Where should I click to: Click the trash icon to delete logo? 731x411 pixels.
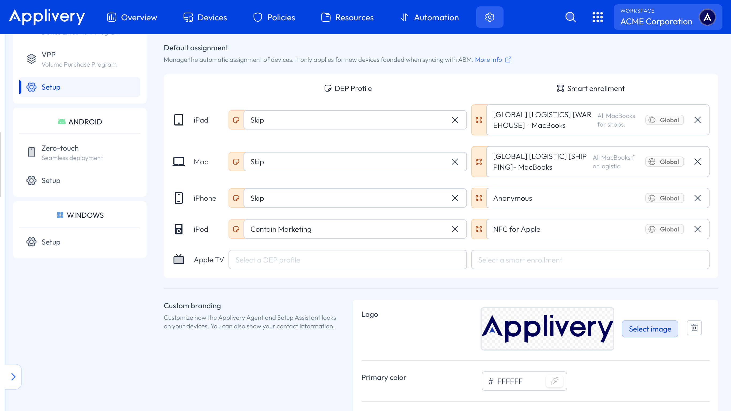pos(694,328)
